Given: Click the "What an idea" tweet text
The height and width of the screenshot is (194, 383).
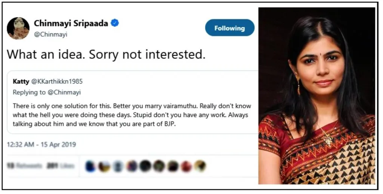Looking at the screenshot, I should click(106, 54).
